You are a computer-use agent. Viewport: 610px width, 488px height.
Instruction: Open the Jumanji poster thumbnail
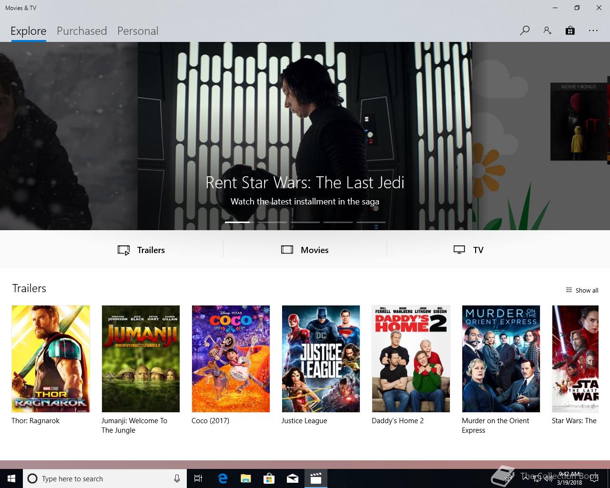click(141, 359)
